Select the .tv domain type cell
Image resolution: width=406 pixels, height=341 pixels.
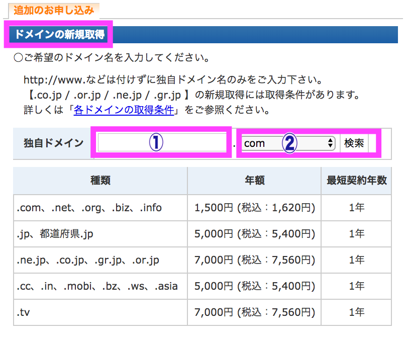[x=100, y=312]
